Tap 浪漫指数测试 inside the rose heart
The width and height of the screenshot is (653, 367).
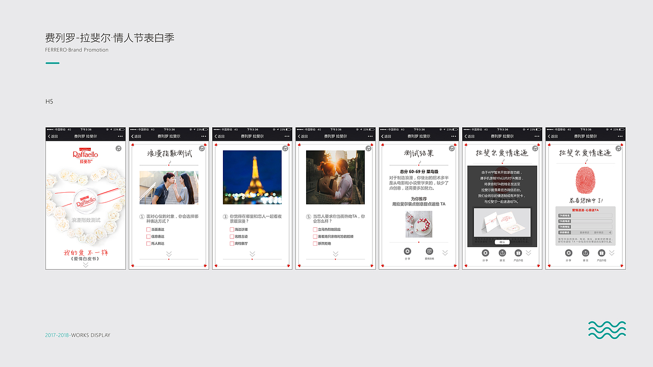(86, 220)
